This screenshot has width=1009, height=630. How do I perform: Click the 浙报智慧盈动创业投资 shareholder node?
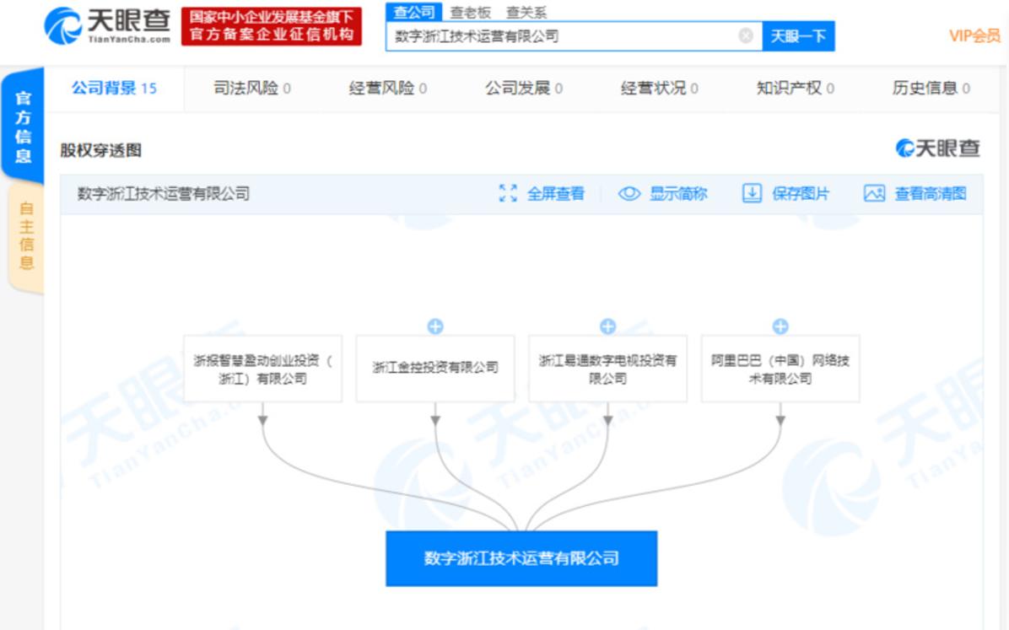262,369
